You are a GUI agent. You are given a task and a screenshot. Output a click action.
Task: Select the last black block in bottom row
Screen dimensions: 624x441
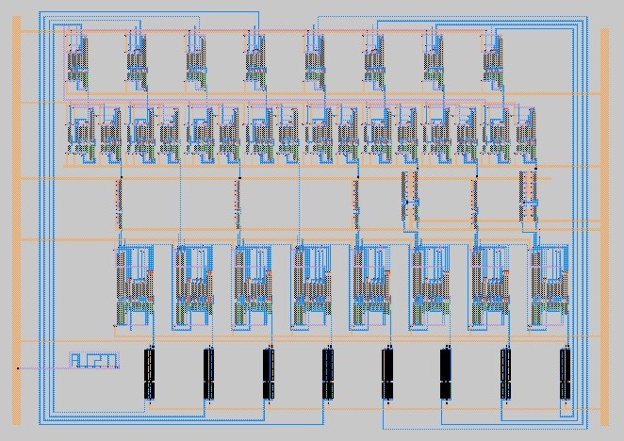coord(565,373)
